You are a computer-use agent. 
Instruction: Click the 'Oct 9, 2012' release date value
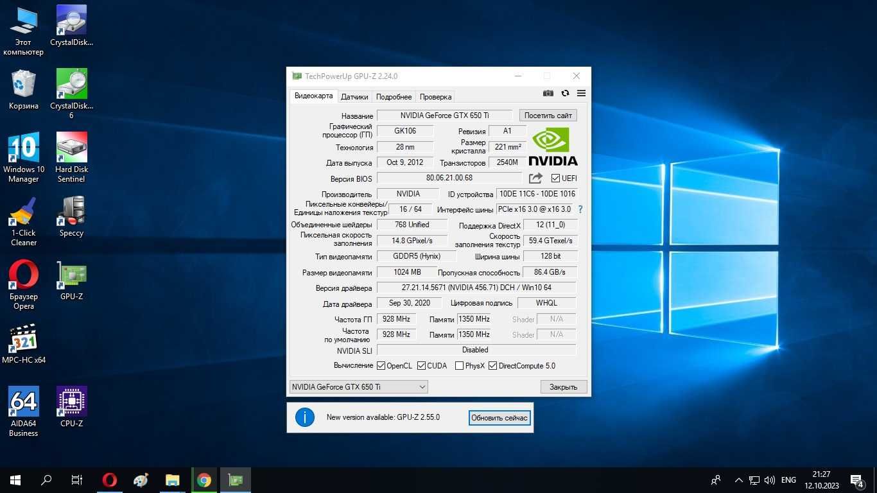click(405, 162)
